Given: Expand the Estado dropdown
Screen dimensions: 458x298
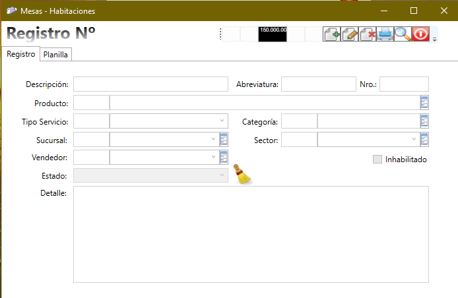Looking at the screenshot, I should tap(222, 175).
